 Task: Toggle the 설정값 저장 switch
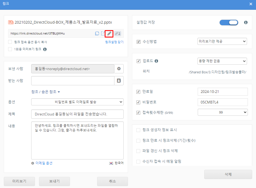229,23
